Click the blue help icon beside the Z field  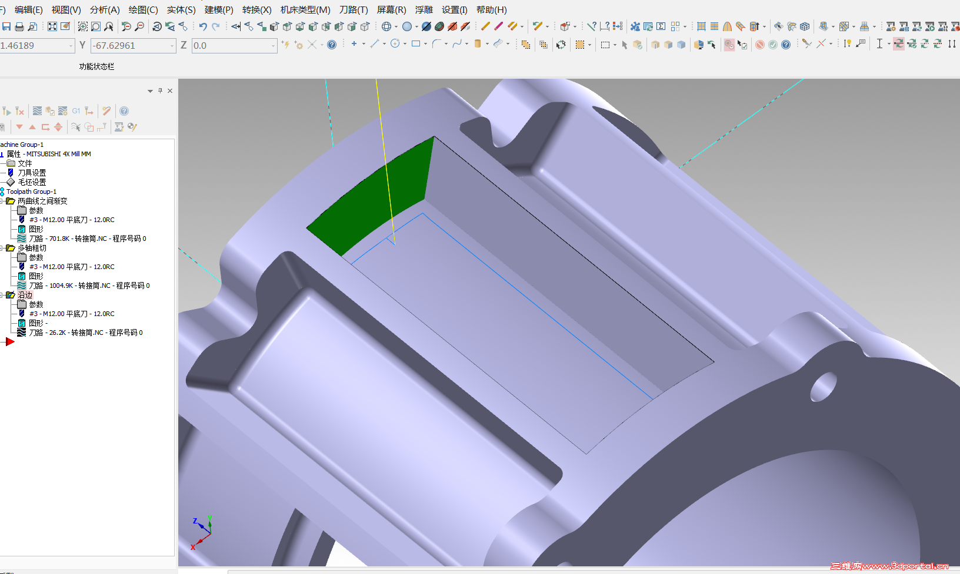coord(332,45)
